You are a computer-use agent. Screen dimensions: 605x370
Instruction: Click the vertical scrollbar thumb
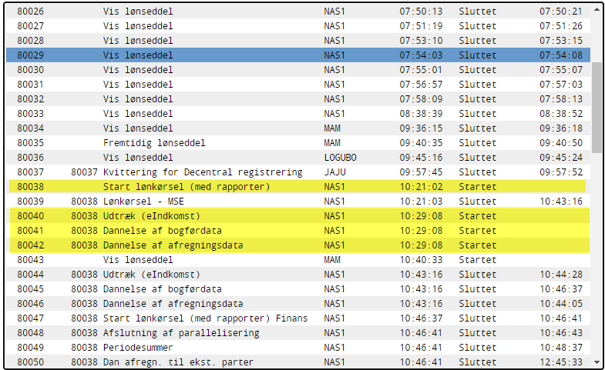pos(597,108)
